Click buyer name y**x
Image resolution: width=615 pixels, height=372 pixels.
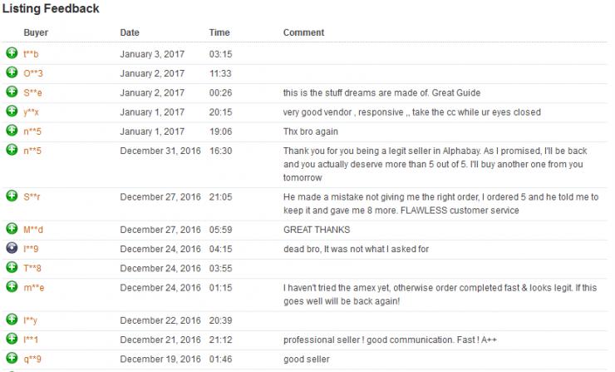pos(31,112)
